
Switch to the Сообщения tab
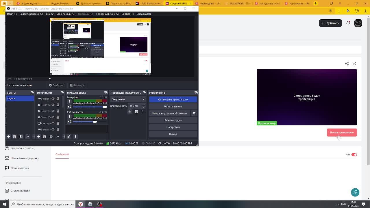tap(62, 154)
